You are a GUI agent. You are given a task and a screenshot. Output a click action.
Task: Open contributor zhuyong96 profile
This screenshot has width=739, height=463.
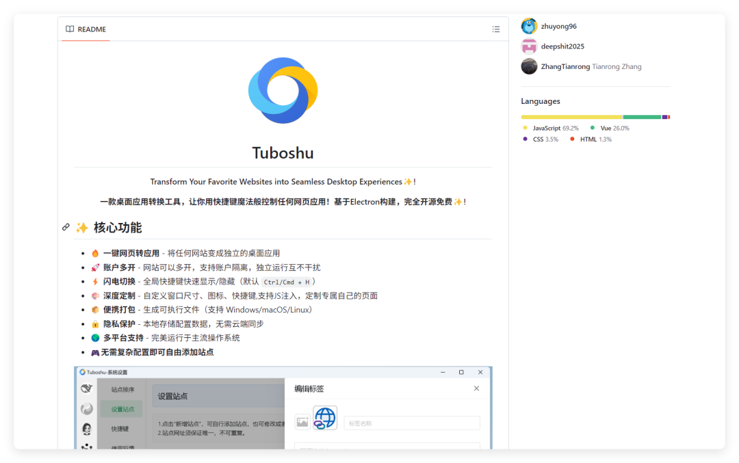click(558, 27)
